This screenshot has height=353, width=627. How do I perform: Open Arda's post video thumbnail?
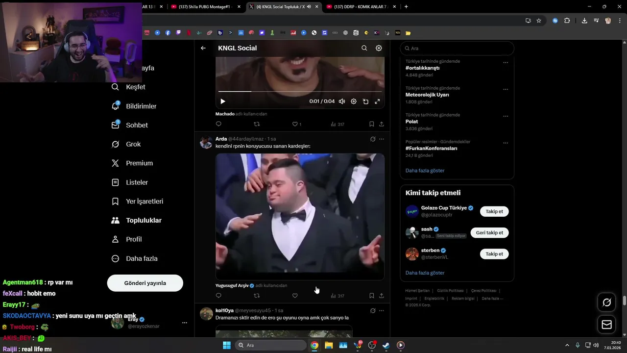click(x=300, y=216)
